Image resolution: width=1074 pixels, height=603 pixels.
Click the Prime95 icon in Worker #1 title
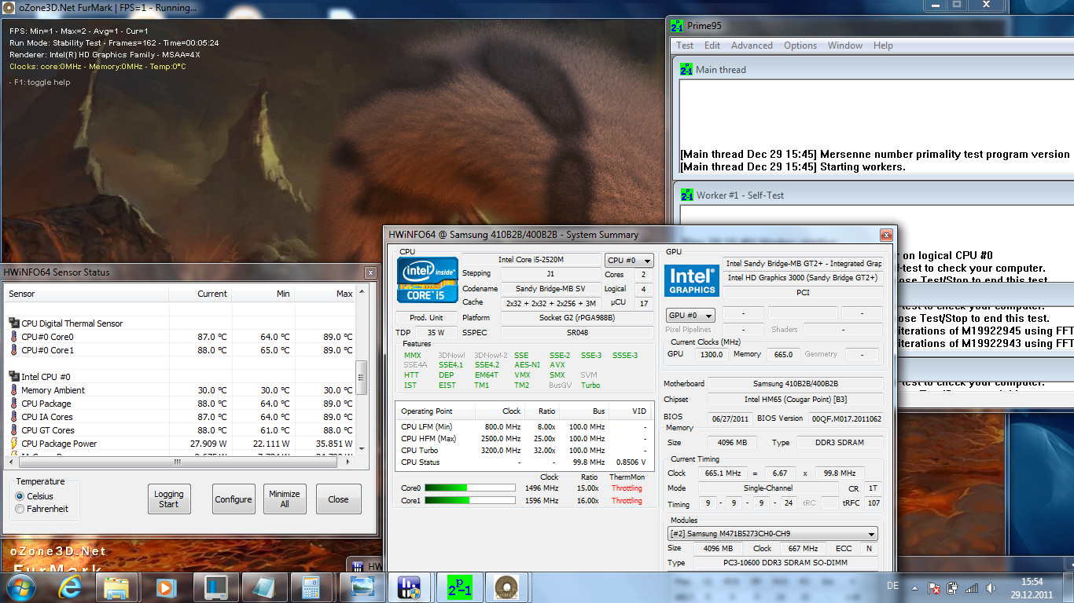click(686, 195)
